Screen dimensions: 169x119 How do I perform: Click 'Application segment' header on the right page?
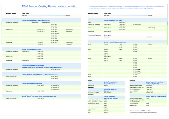click(x=93, y=13)
